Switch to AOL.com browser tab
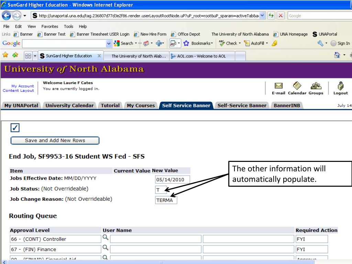 coord(201,56)
